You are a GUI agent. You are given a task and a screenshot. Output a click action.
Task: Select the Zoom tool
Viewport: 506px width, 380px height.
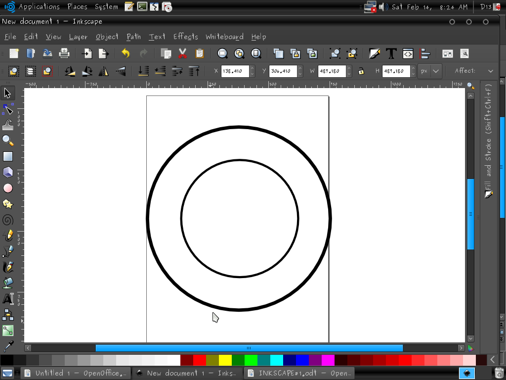coord(8,140)
